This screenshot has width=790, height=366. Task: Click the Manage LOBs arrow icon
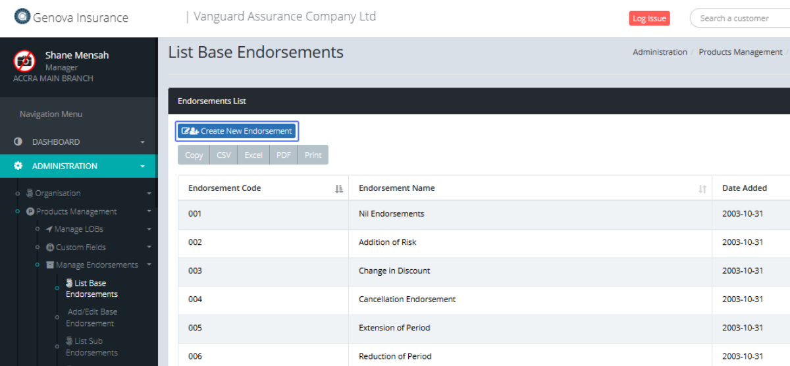(49, 230)
